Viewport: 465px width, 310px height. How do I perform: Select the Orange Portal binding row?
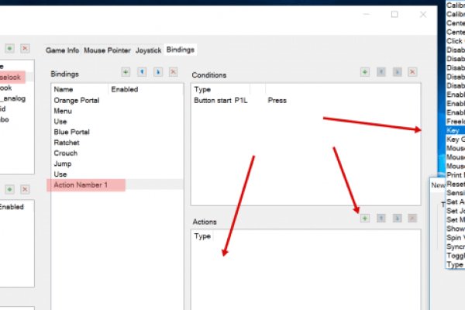click(x=74, y=101)
